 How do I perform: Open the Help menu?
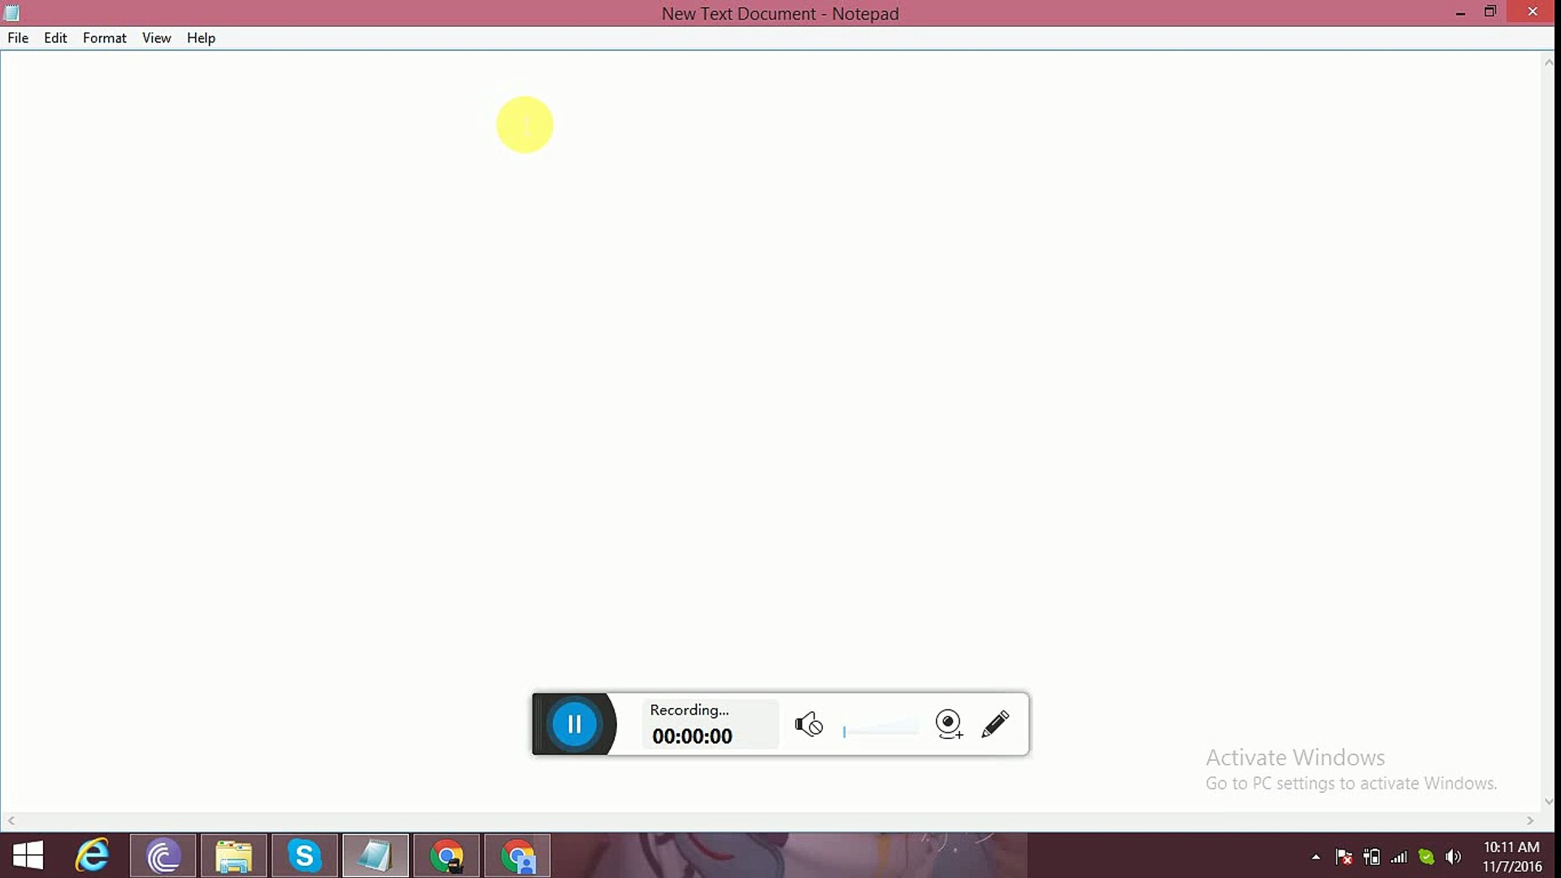[201, 38]
